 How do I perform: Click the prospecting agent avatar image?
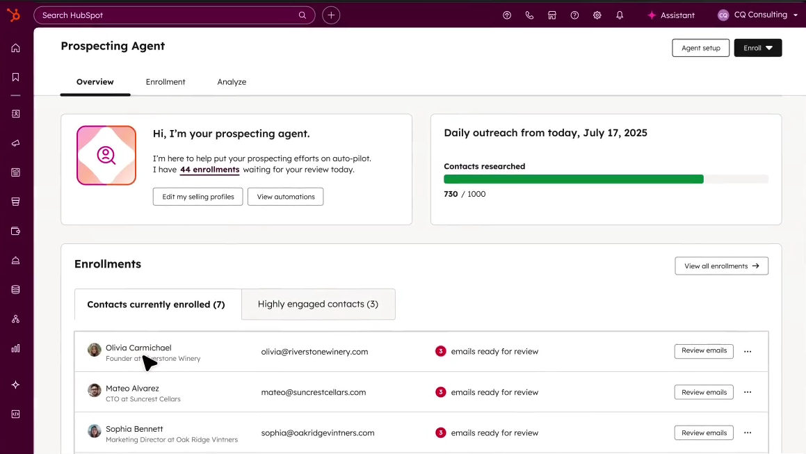click(x=106, y=155)
